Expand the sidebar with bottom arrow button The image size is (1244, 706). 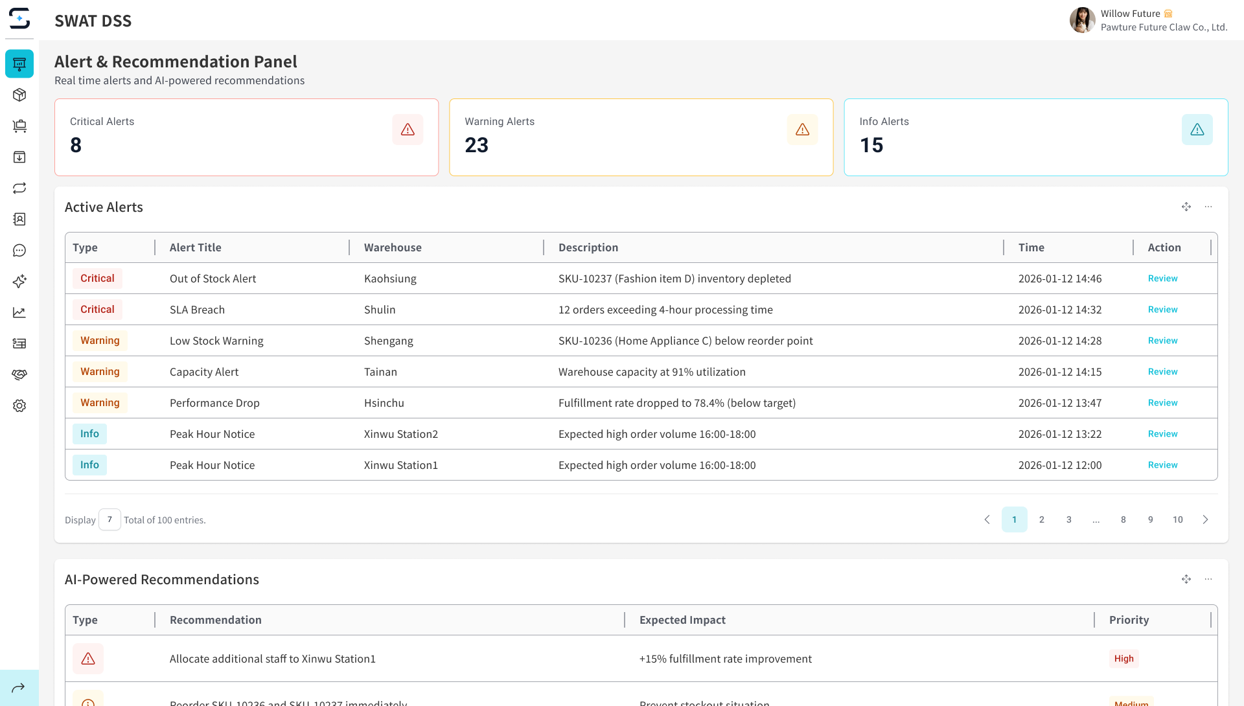[x=19, y=688]
